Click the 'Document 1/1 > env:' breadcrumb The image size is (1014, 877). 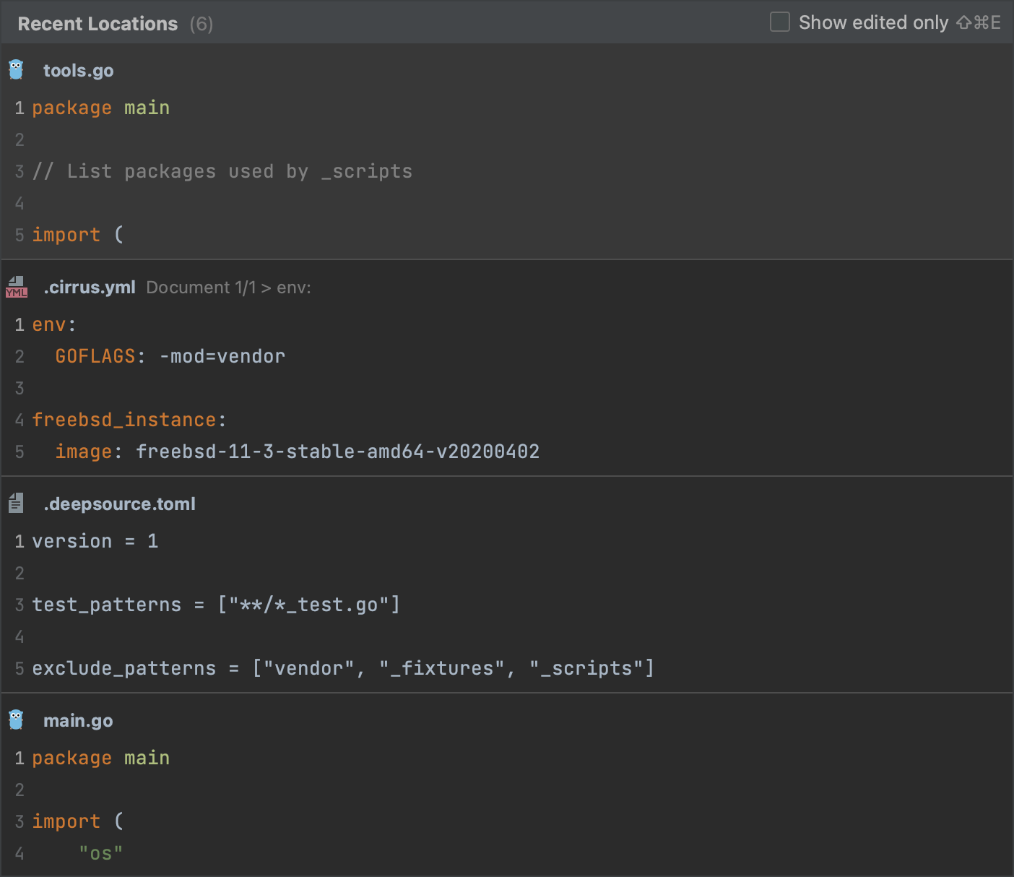coord(228,288)
